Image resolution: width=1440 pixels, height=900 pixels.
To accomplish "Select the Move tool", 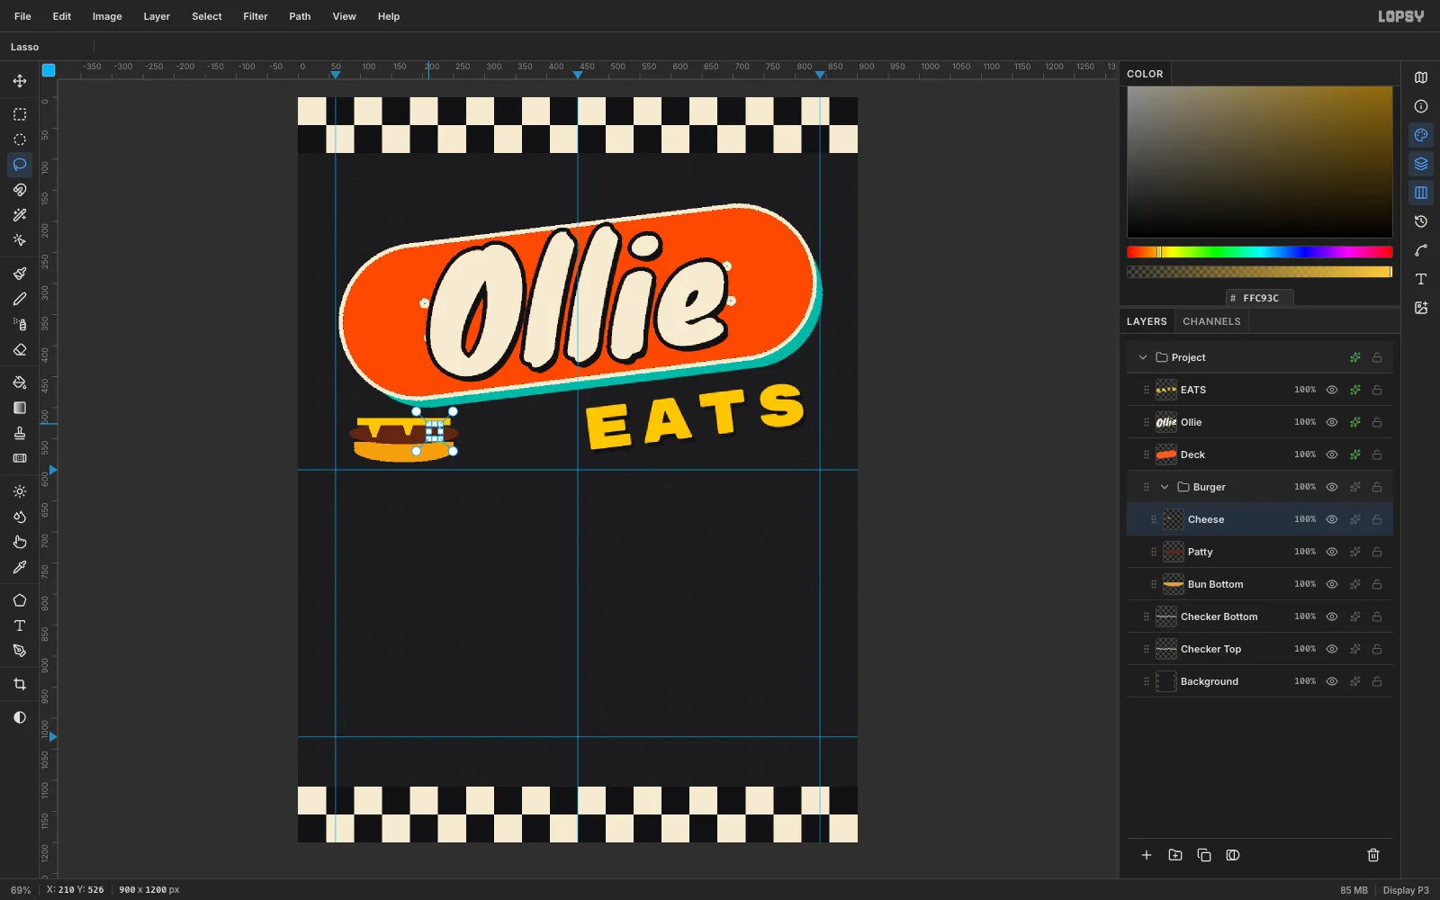I will (20, 81).
